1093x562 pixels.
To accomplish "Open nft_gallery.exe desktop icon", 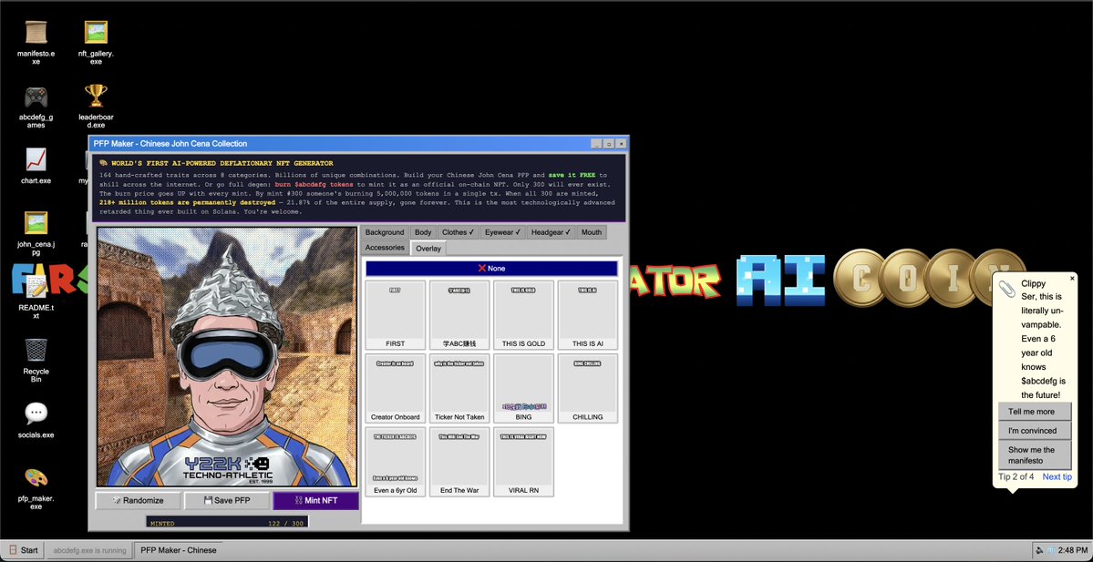I will click(x=96, y=42).
